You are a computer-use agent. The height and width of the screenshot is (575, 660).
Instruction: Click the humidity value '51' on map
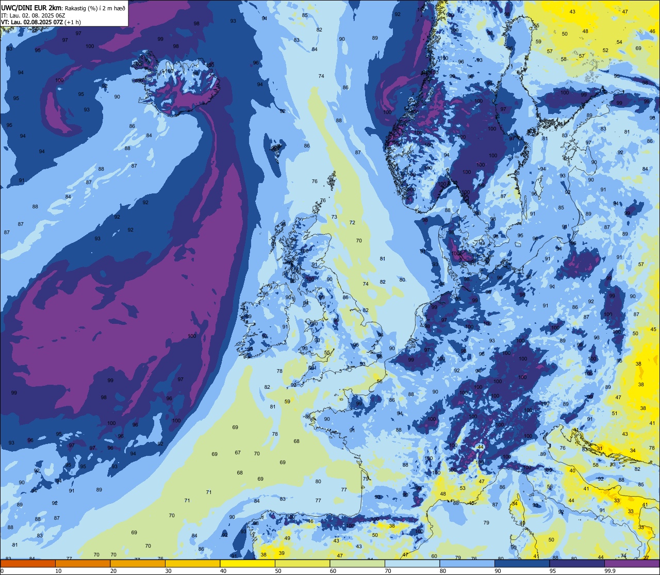615,414
